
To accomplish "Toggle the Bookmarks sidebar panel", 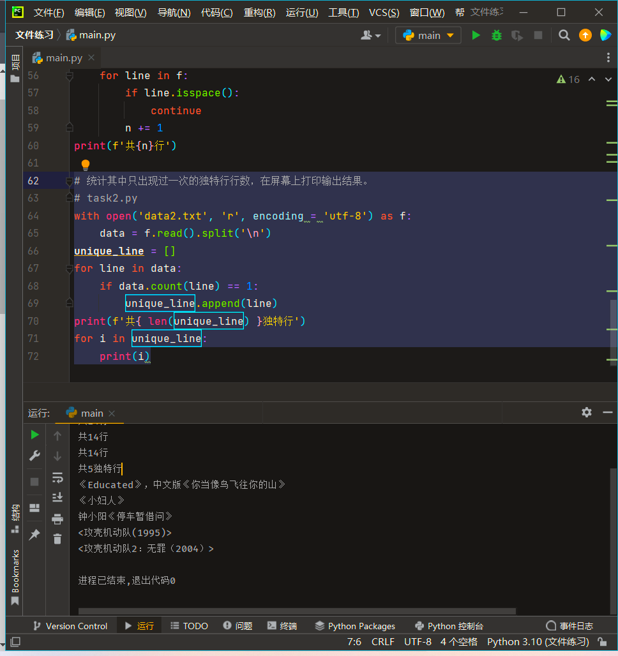I will coord(15,578).
